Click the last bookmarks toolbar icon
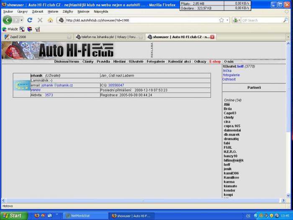Screen dimensions: 293x220 pyautogui.click(x=37, y=29)
